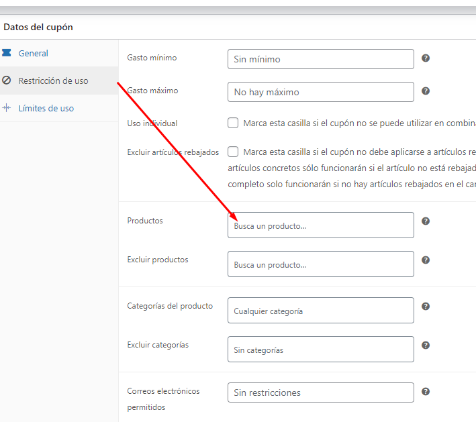Image resolution: width=476 pixels, height=422 pixels.
Task: Click help icon for Excluir categorías
Action: coord(426,346)
